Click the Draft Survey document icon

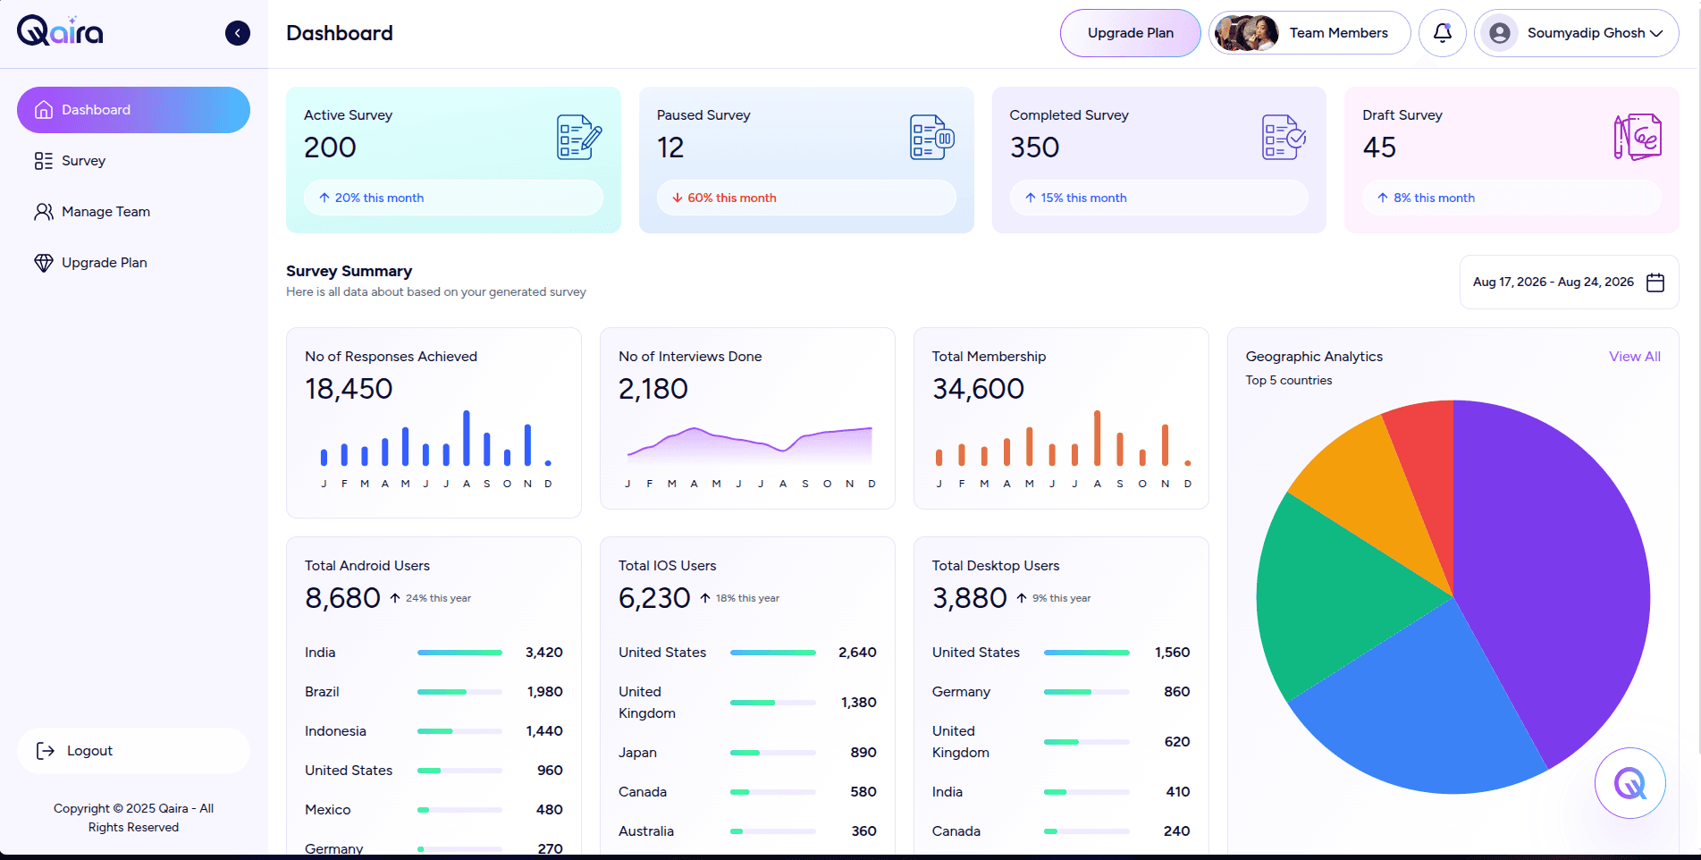pos(1638,137)
